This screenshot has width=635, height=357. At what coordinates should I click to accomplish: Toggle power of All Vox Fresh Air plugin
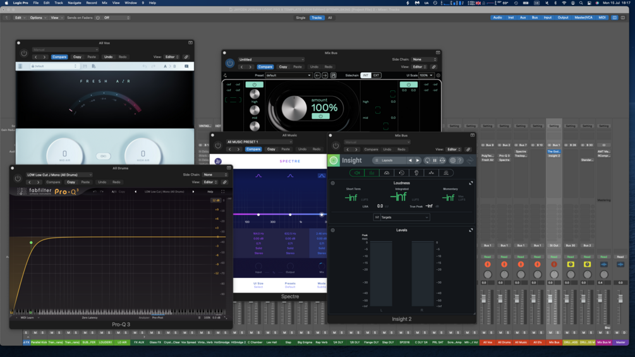point(24,54)
